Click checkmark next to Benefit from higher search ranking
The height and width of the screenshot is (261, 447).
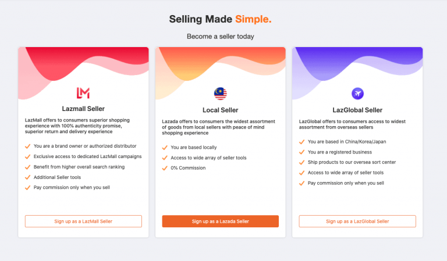28,167
